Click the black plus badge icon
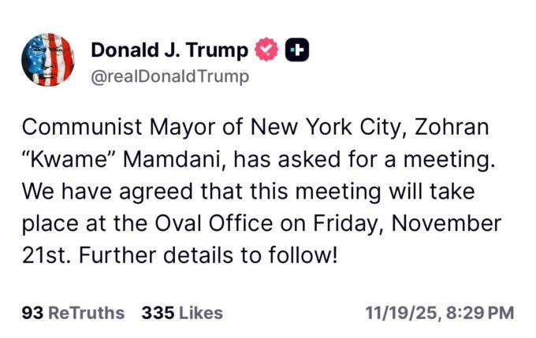Viewport: 536px width, 338px height. (x=297, y=50)
